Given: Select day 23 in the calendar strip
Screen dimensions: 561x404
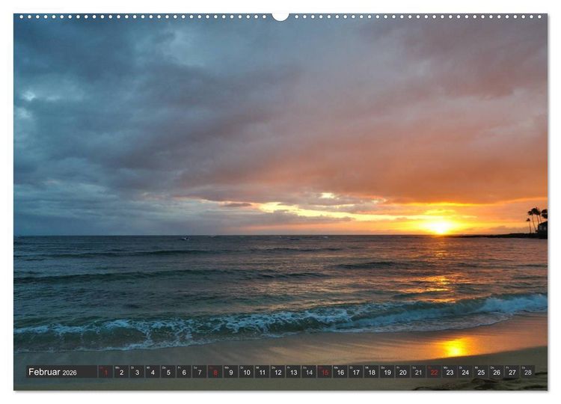Looking at the screenshot, I should (450, 372).
